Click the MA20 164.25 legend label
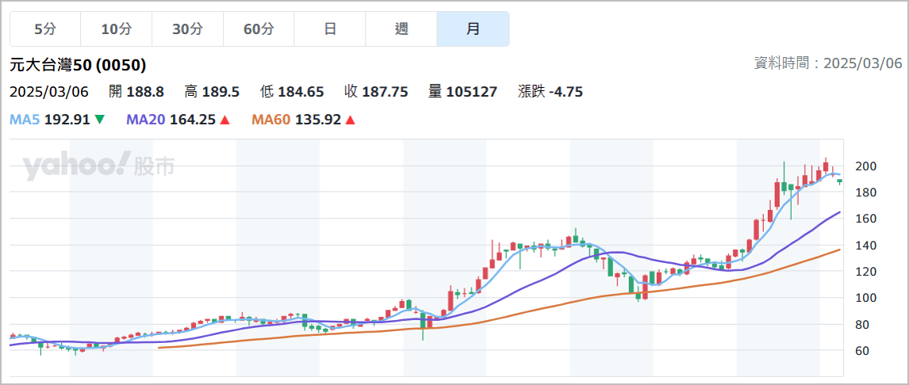Image resolution: width=909 pixels, height=385 pixels. pyautogui.click(x=171, y=120)
